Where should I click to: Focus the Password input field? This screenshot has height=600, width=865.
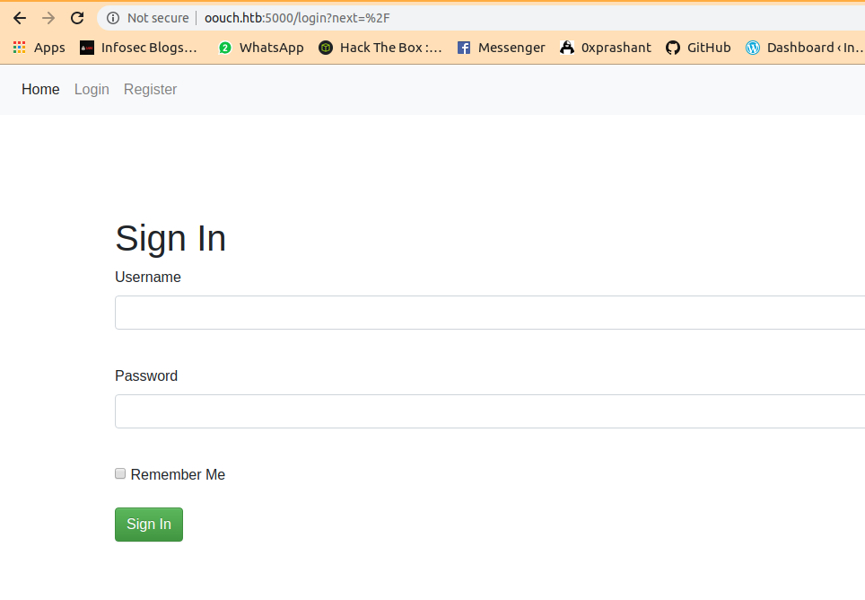(x=489, y=411)
